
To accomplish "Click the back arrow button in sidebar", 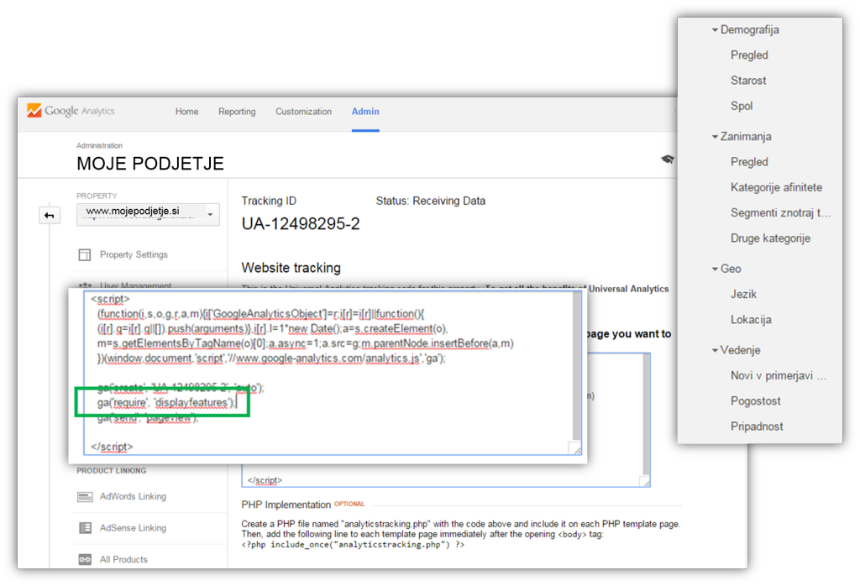I will pos(50,216).
